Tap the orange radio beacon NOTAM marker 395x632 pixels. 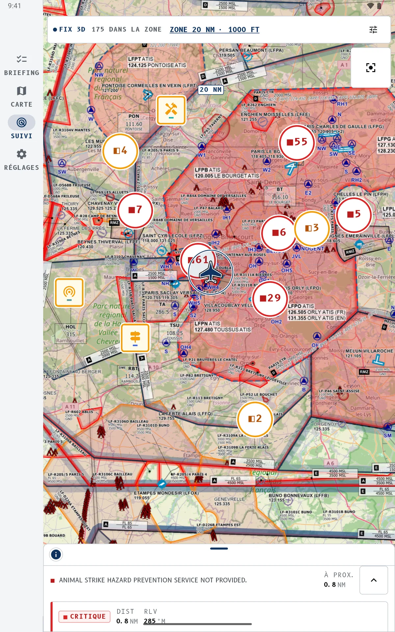click(x=69, y=292)
